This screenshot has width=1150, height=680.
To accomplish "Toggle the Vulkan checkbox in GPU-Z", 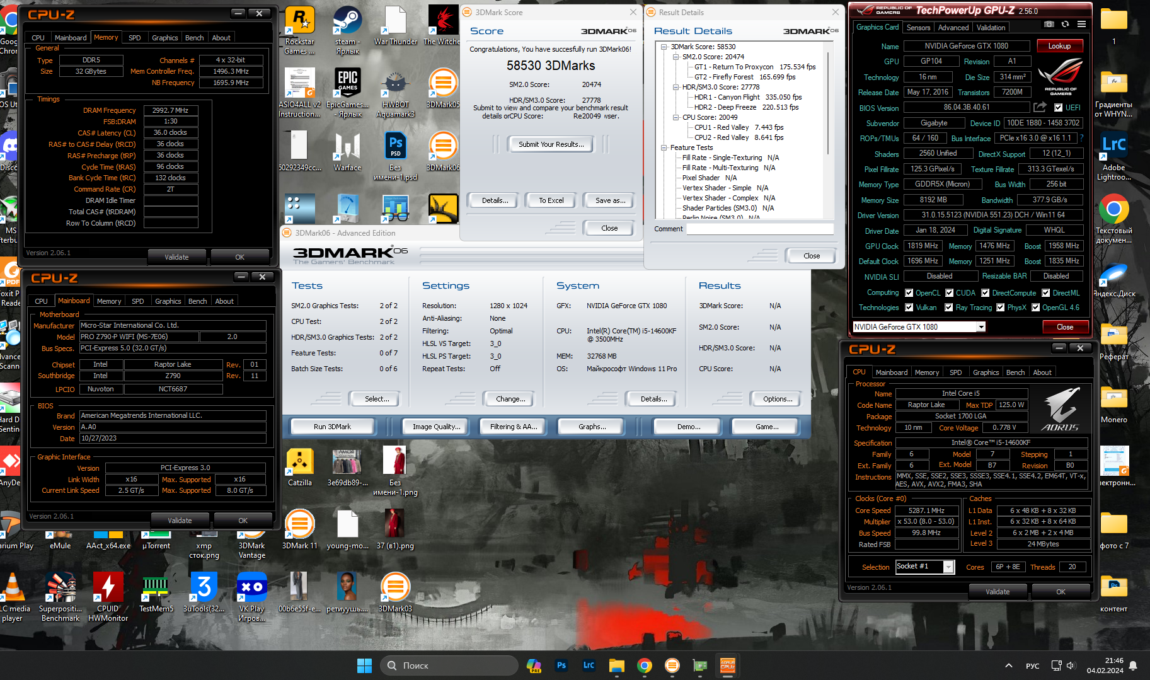I will [909, 308].
